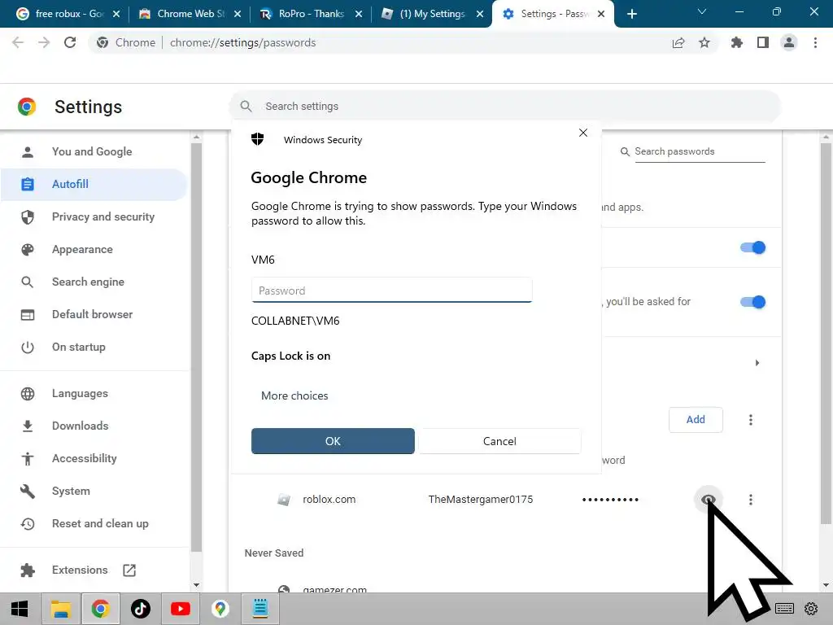The width and height of the screenshot is (833, 625).
Task: Click the roblox.com site link
Action: [329, 500]
